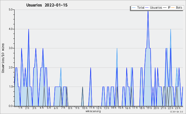
Task: Click the '8 h' x-axis label
Action: [x=70, y=108]
